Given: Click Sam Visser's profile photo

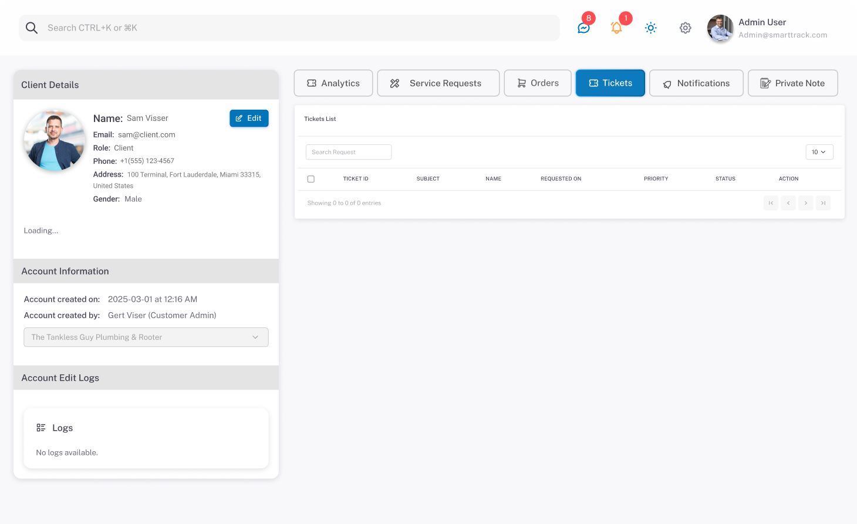Looking at the screenshot, I should tap(54, 141).
